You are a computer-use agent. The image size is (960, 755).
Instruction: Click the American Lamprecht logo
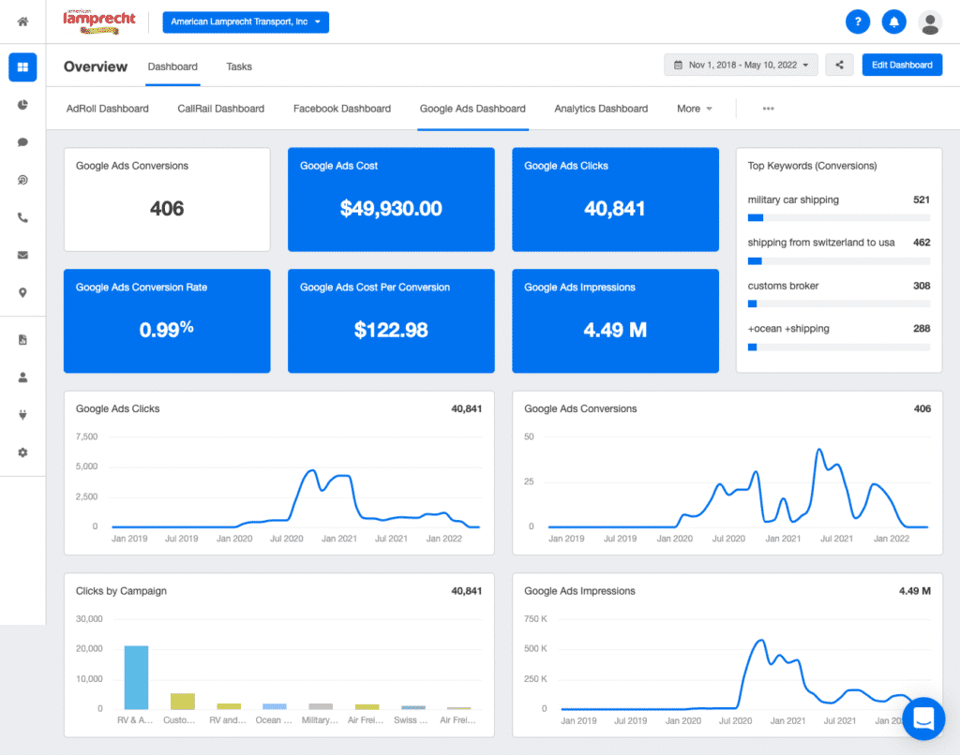click(98, 22)
